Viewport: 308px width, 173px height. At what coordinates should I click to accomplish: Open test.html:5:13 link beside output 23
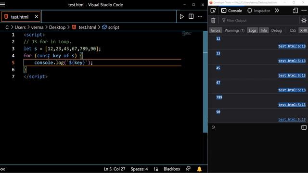(x=292, y=61)
